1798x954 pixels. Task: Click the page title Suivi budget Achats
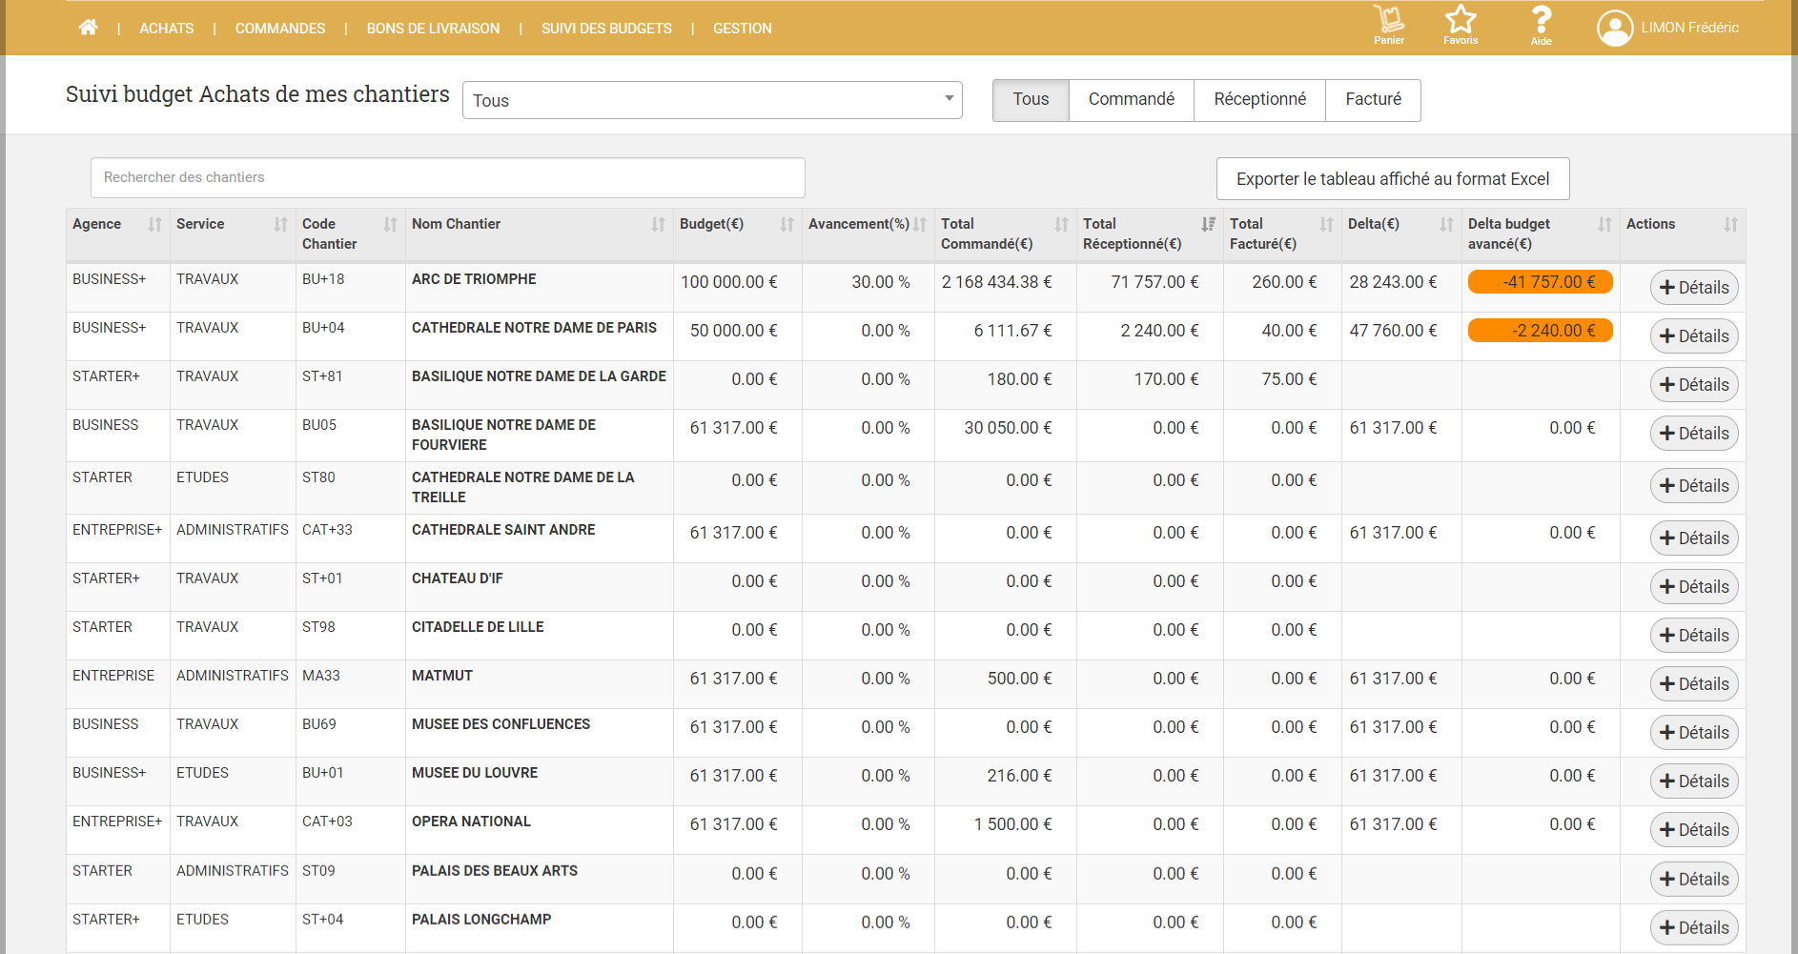[257, 94]
